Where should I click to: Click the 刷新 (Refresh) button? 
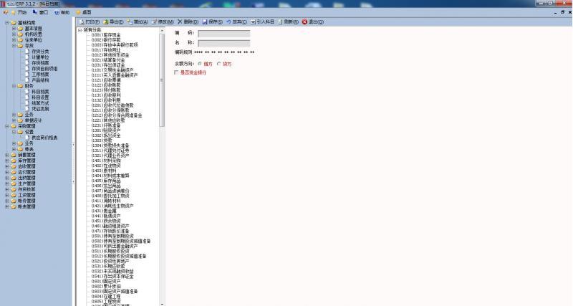(x=287, y=21)
